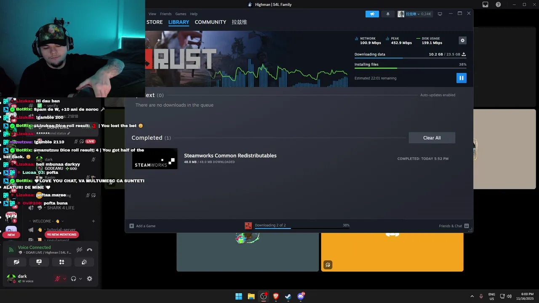This screenshot has height=303, width=539.
Task: Unmute Discord microphone
Action: pyautogui.click(x=58, y=279)
